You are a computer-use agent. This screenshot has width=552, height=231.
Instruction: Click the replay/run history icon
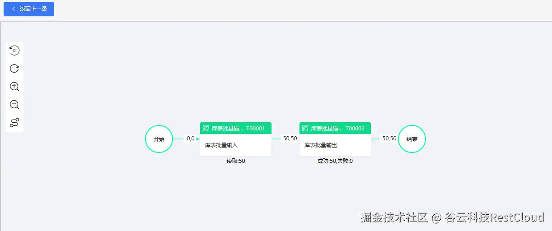pos(14,51)
